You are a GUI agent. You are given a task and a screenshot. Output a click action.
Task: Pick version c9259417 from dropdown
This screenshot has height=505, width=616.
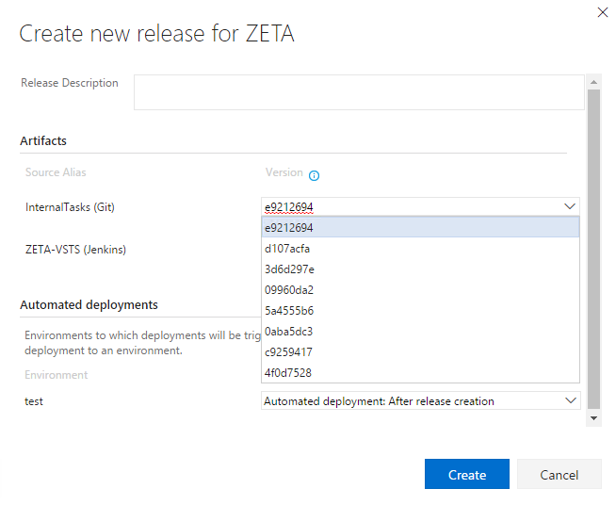coord(419,352)
